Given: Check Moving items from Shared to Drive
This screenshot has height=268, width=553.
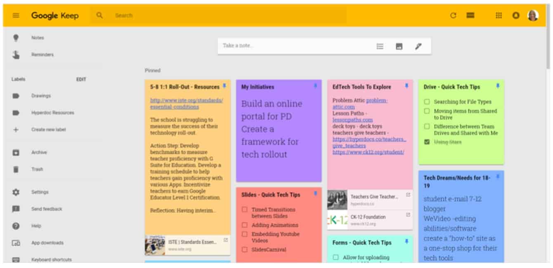Looking at the screenshot, I should [x=427, y=111].
